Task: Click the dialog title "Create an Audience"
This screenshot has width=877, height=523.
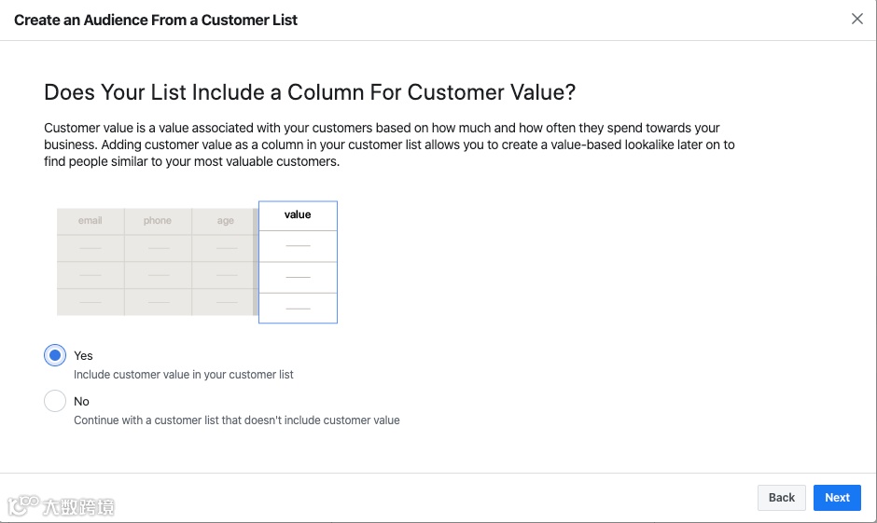Action: coord(156,20)
